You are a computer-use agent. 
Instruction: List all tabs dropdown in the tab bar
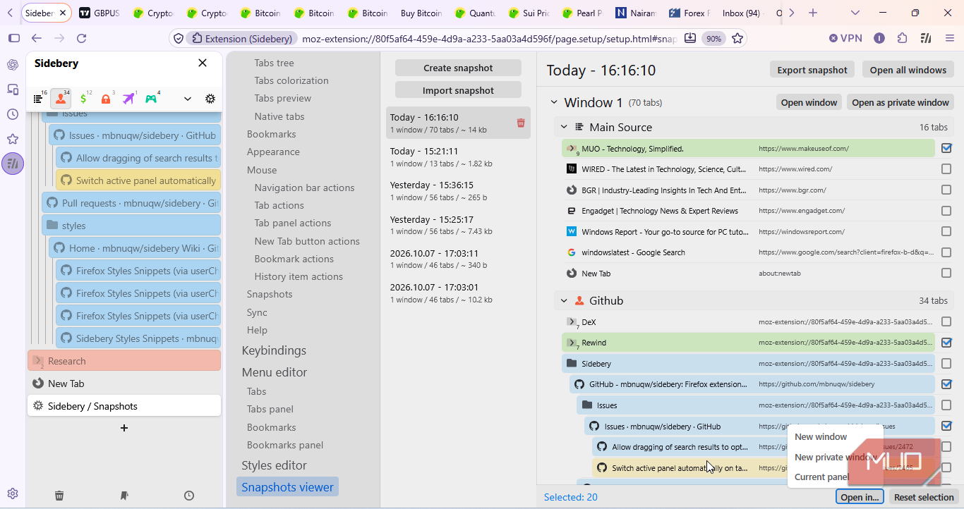855,13
